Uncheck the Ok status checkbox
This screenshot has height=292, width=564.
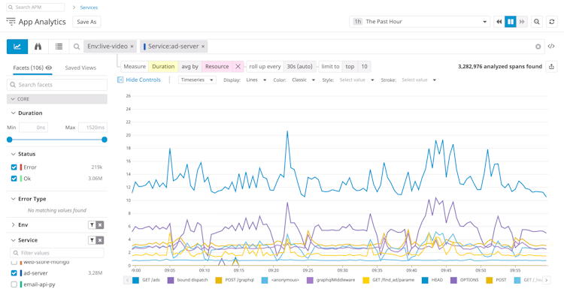tap(14, 179)
